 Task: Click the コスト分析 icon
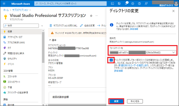coord(5,77)
